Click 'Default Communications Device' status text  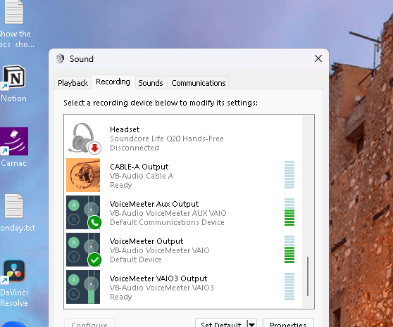point(167,222)
